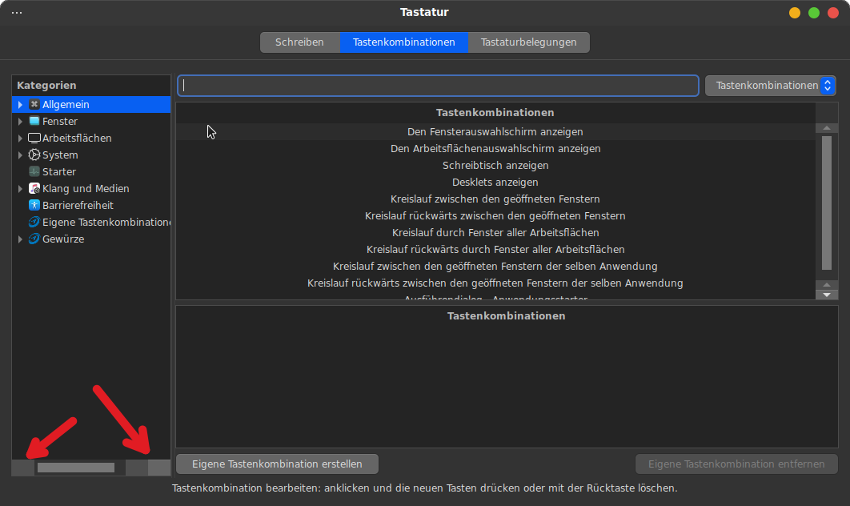Focus the shortcut search input field

(x=438, y=86)
